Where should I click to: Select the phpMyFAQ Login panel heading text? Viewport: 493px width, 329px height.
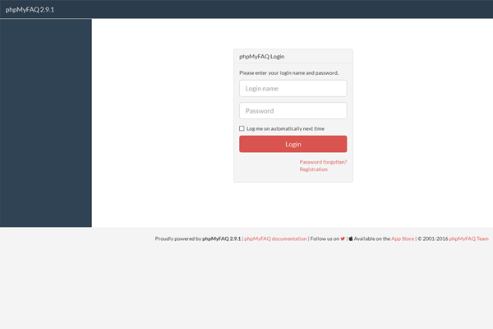[262, 57]
